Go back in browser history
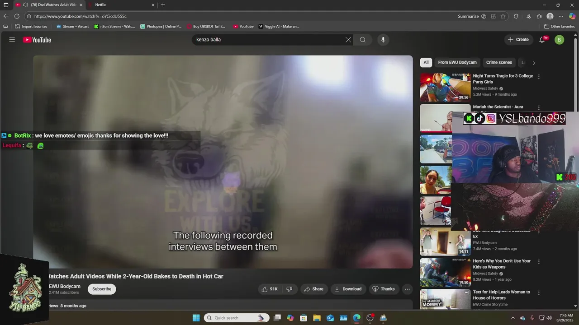The width and height of the screenshot is (579, 325). pos(6,16)
